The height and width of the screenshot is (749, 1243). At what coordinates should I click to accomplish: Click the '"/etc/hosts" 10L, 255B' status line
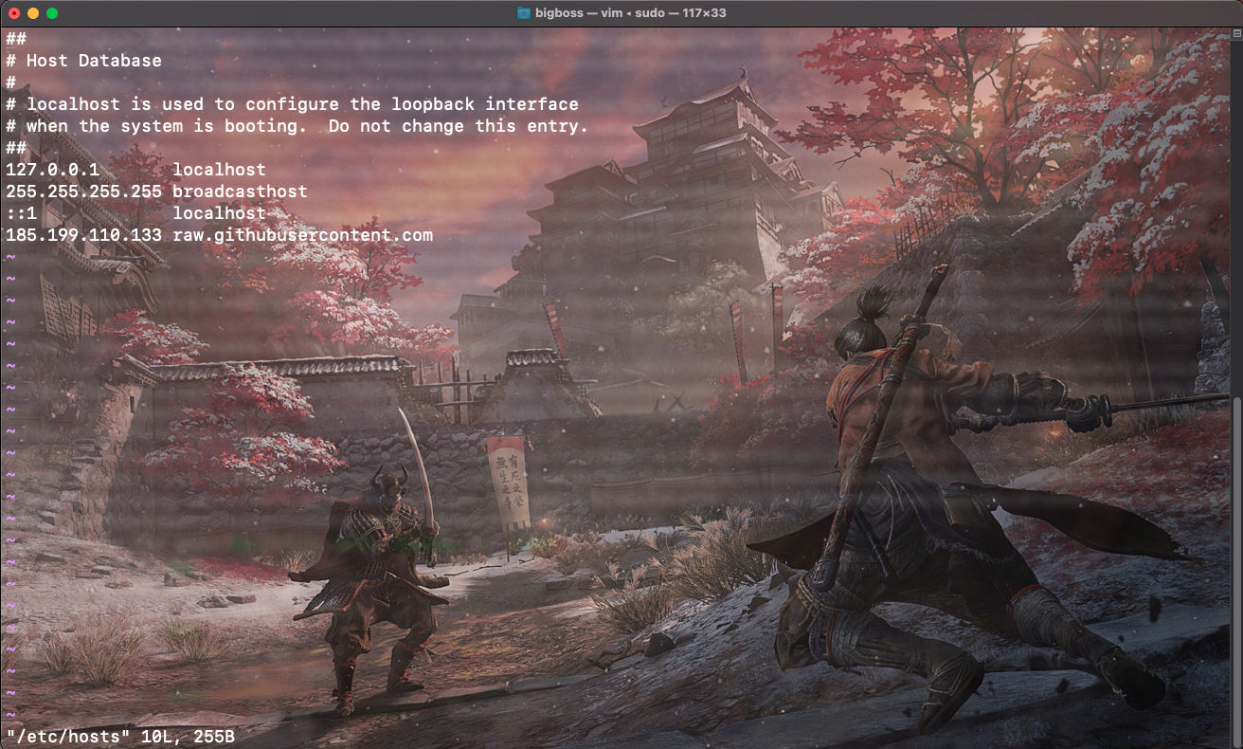120,737
